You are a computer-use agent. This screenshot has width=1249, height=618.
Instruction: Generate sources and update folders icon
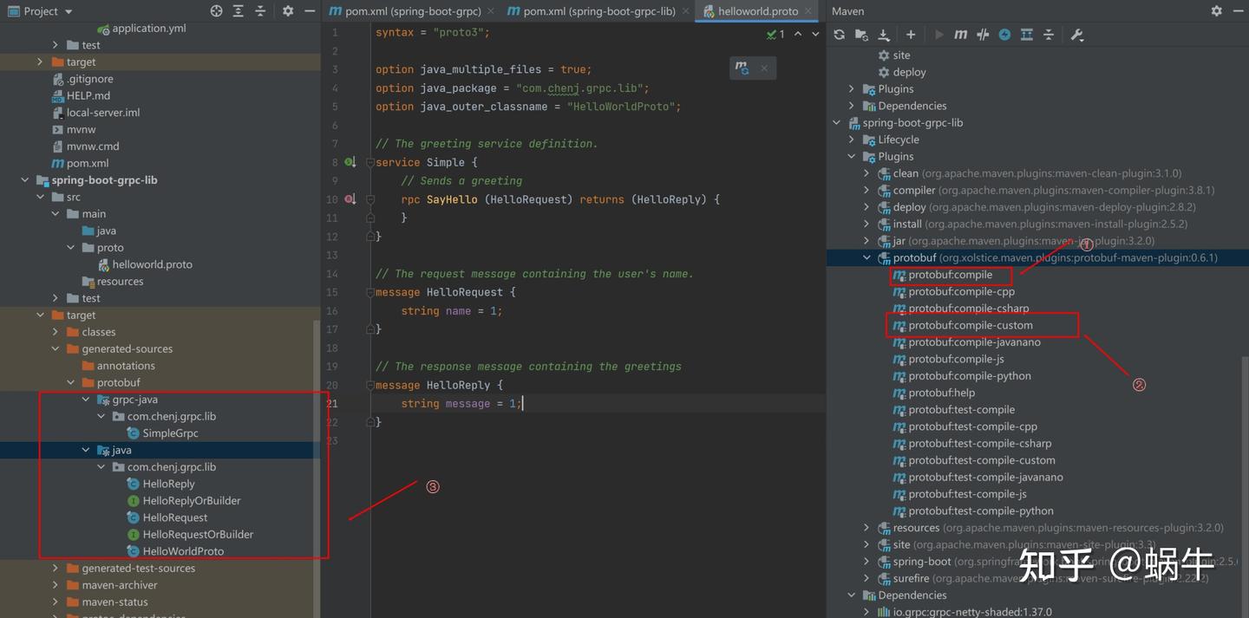[861, 35]
